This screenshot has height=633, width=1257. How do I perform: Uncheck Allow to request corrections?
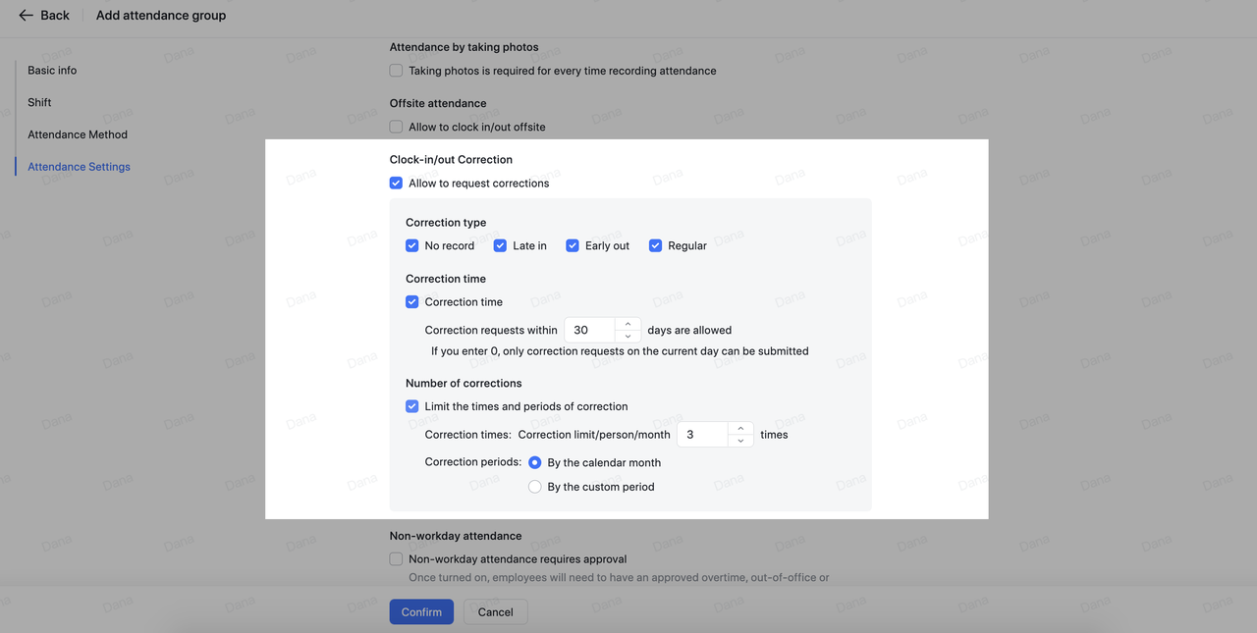click(396, 184)
